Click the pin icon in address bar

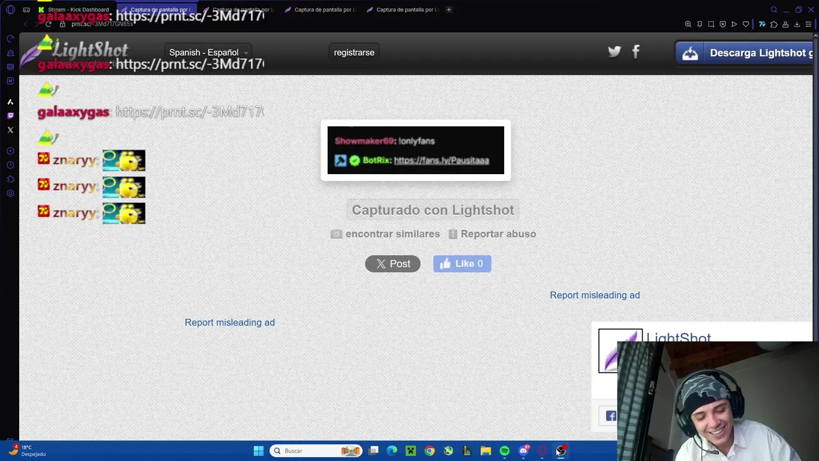pos(699,24)
